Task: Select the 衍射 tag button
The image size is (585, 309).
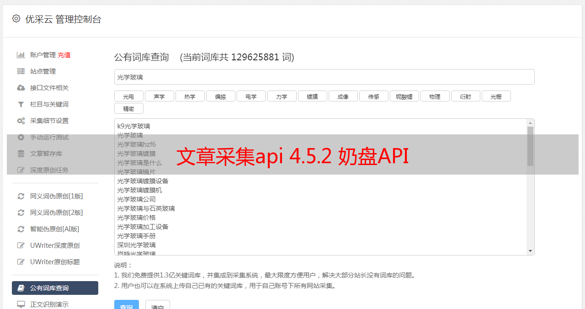Action: tap(465, 96)
